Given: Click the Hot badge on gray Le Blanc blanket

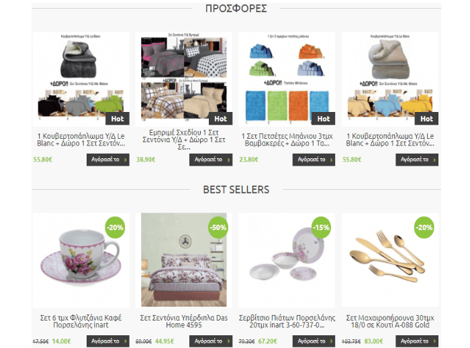Looking at the screenshot, I should (x=117, y=119).
